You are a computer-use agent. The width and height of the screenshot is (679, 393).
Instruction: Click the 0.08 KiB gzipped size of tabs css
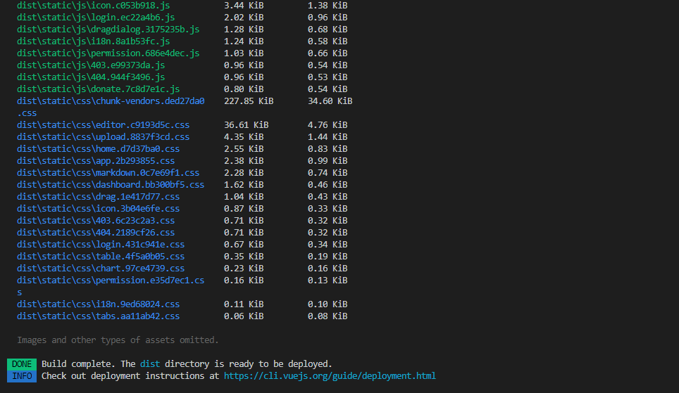click(328, 316)
